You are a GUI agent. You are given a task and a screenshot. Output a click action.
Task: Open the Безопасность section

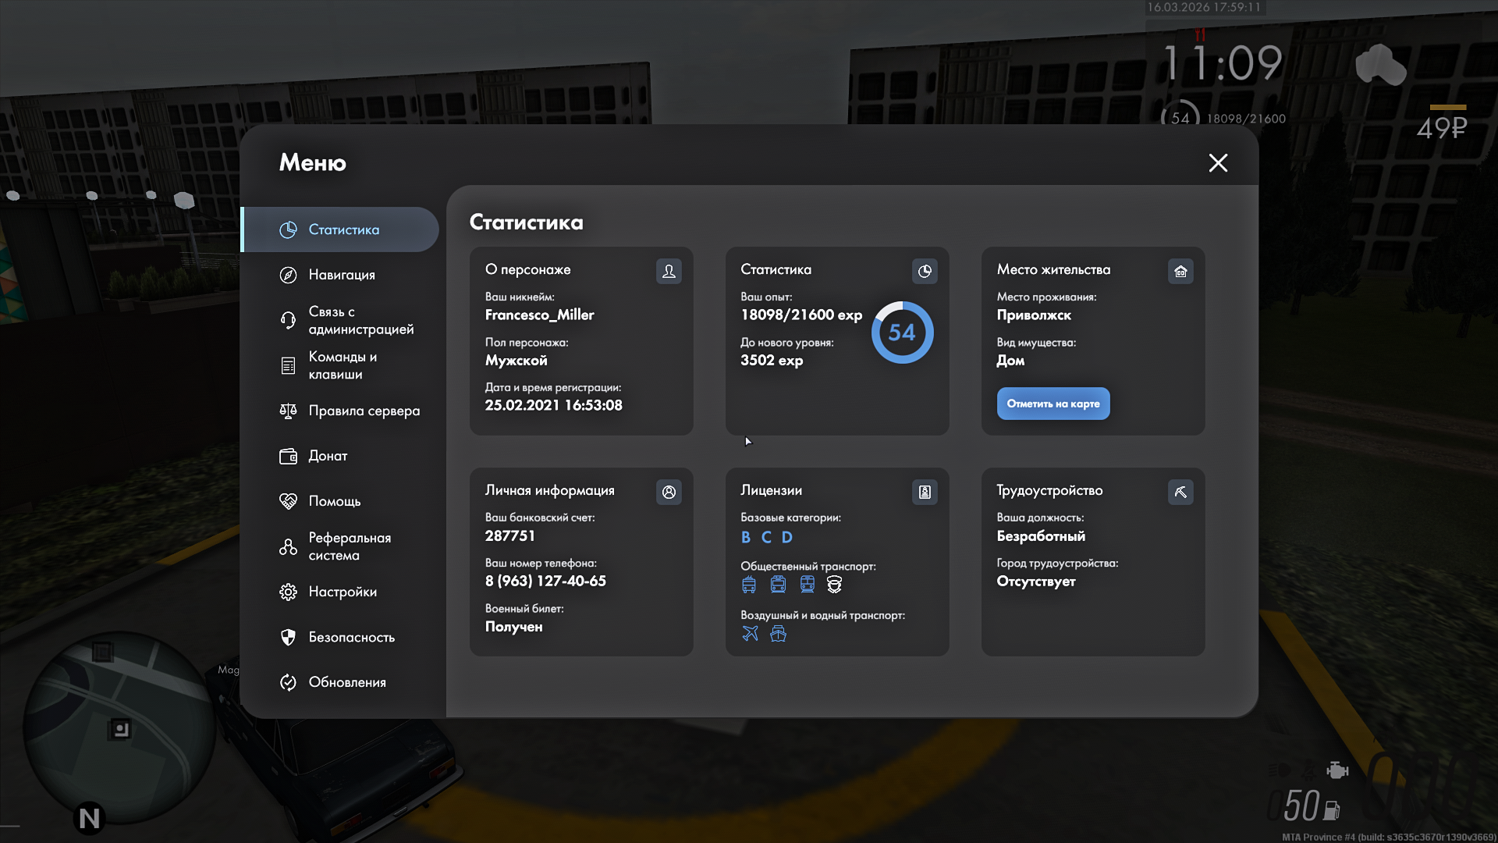351,637
